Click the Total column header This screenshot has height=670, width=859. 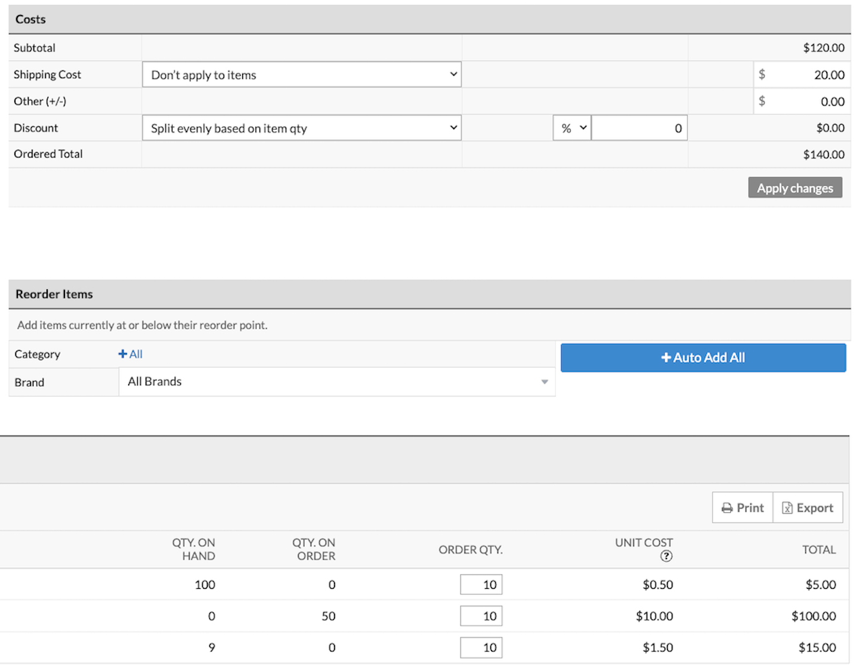coord(818,549)
